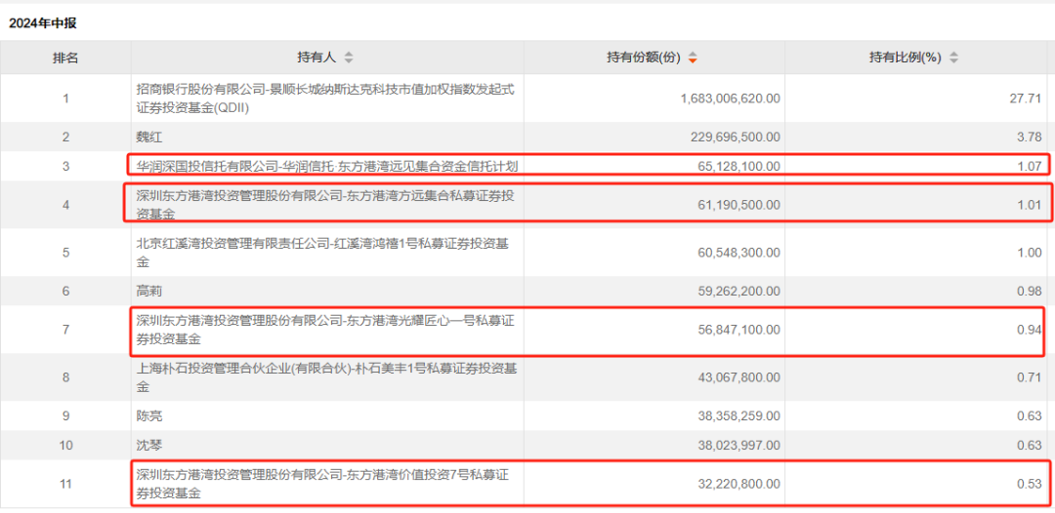Screen dimensions: 1055x513
Task: Click the 持有比例(%) header label
Action: [x=907, y=59]
